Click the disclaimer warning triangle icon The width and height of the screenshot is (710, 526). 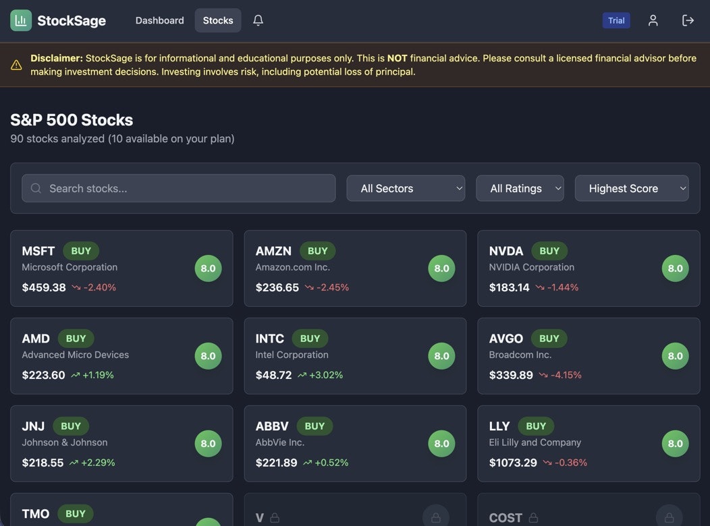pos(16,65)
